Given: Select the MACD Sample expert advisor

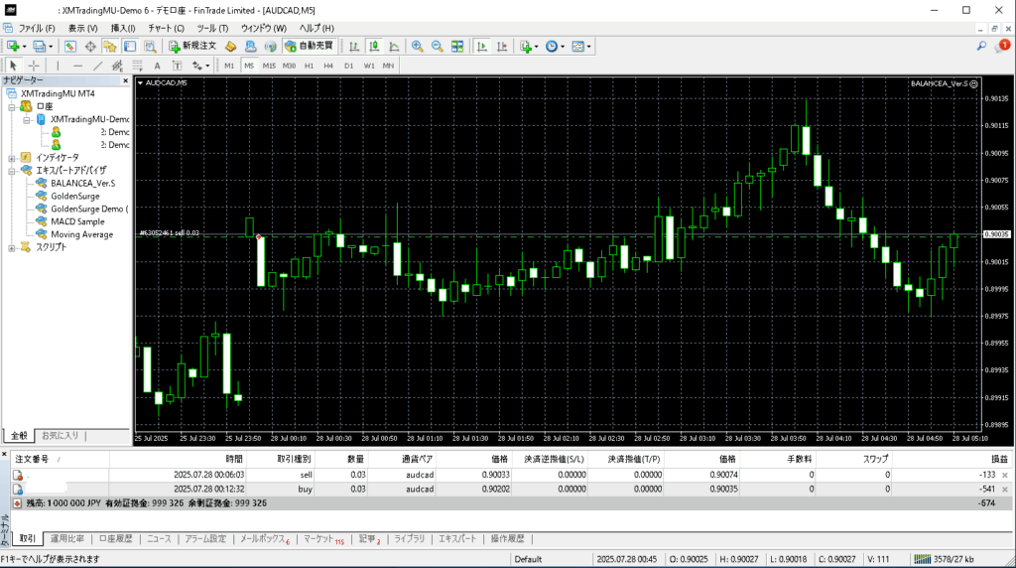Looking at the screenshot, I should pos(77,221).
